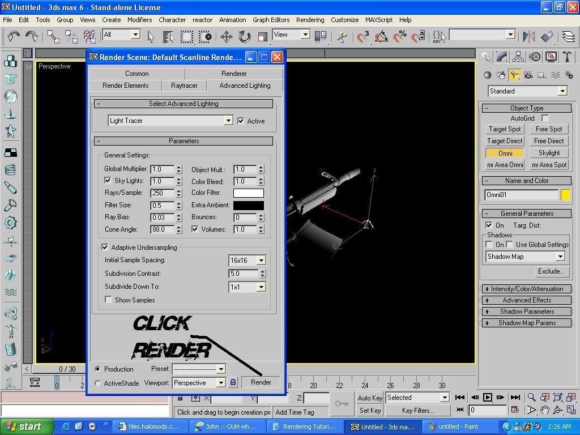Open the Standard light category dropdown
Image resolution: width=580 pixels, height=435 pixels.
pyautogui.click(x=562, y=91)
